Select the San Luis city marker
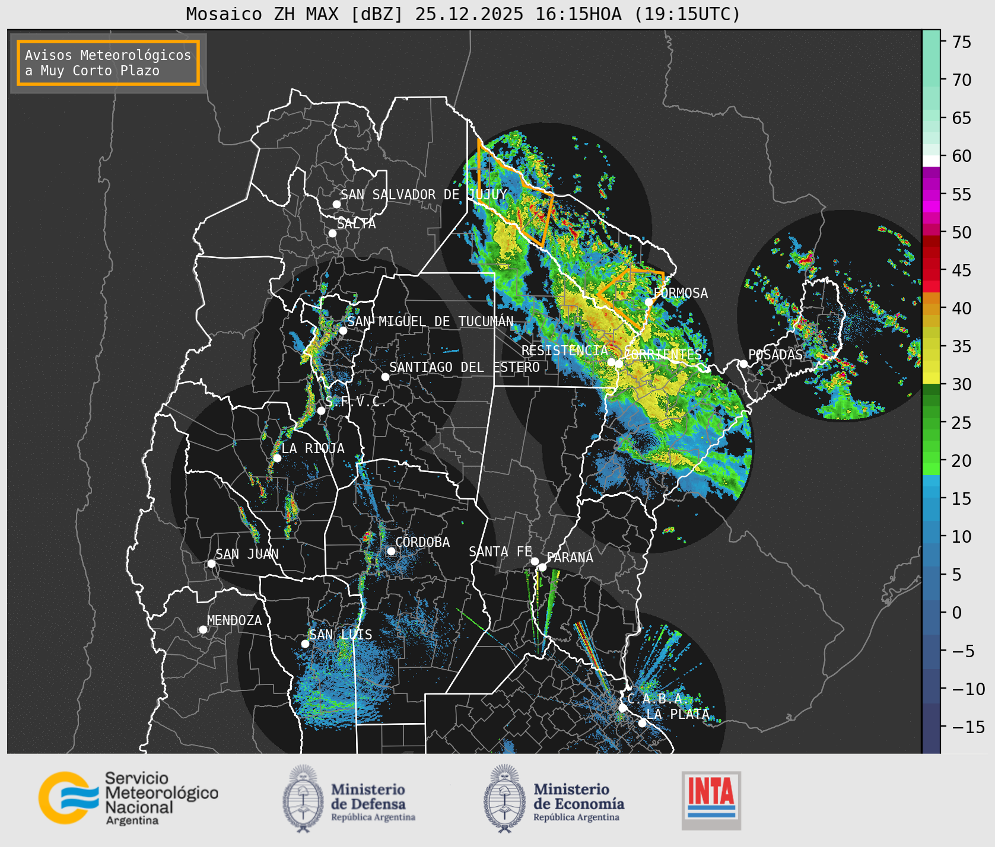 point(305,644)
